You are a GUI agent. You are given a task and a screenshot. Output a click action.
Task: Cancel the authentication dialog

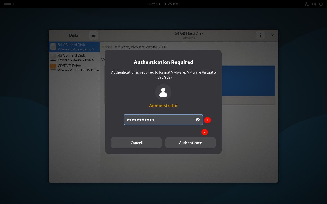click(x=136, y=143)
